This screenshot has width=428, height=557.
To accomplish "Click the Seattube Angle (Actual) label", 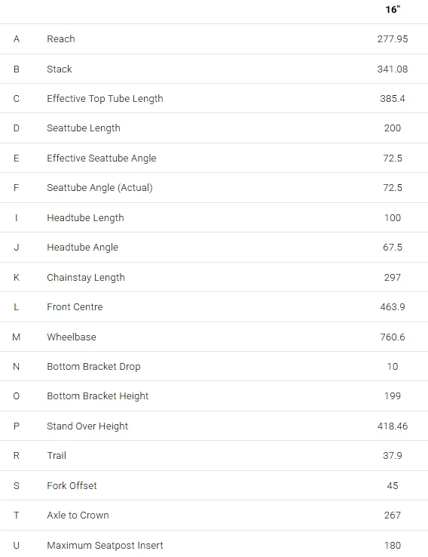I will coord(99,188).
